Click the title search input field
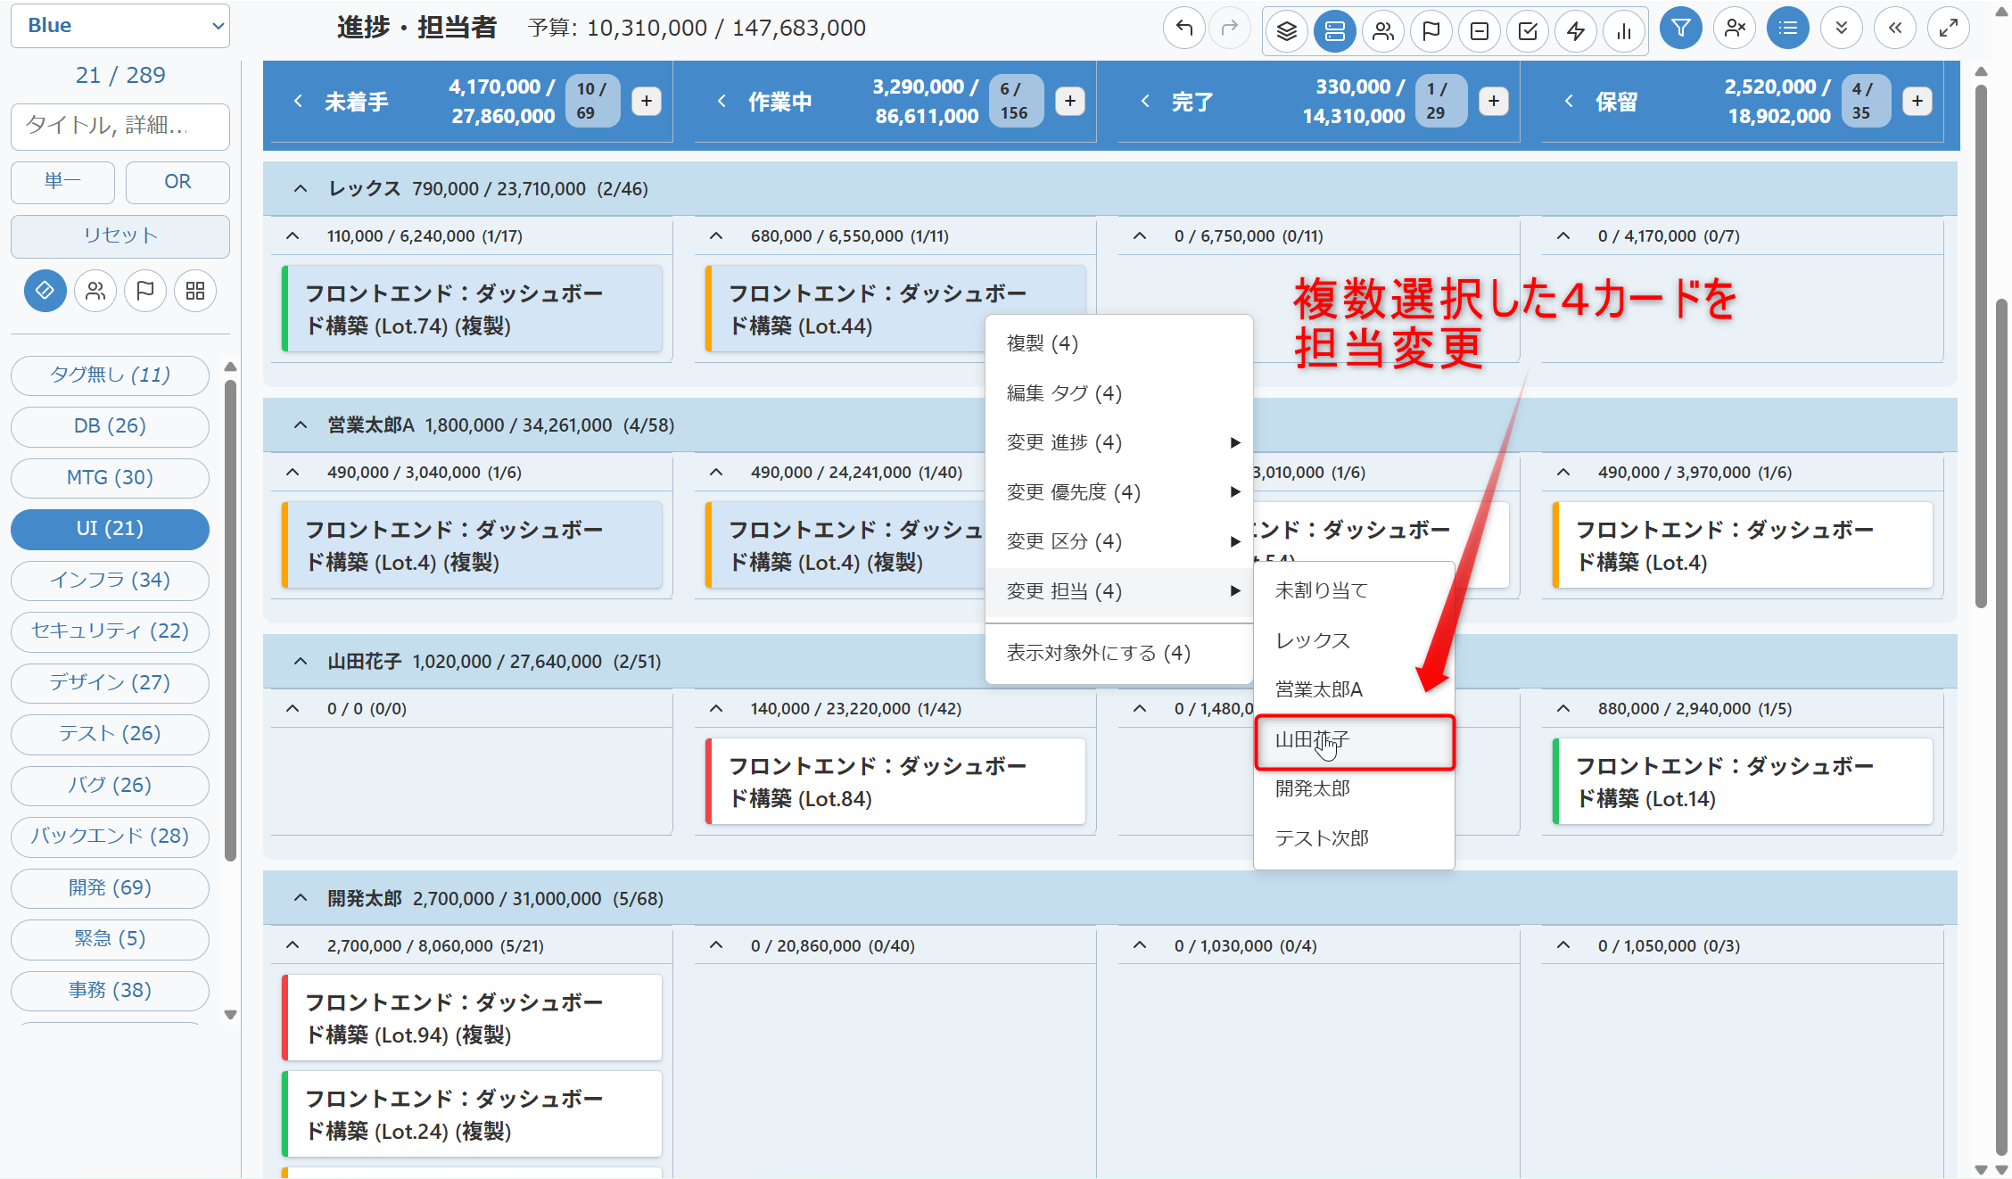The image size is (2012, 1179). (x=120, y=126)
